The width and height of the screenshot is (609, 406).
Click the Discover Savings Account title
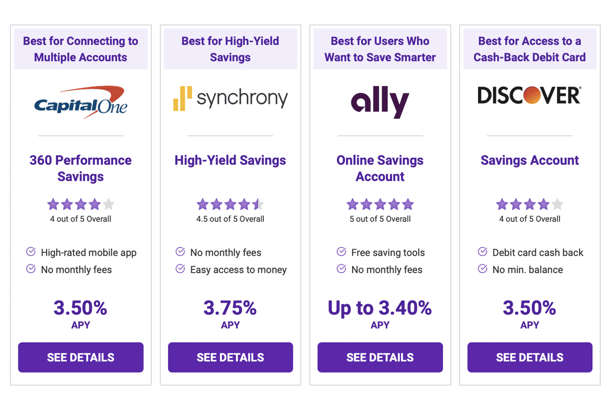[x=529, y=160]
